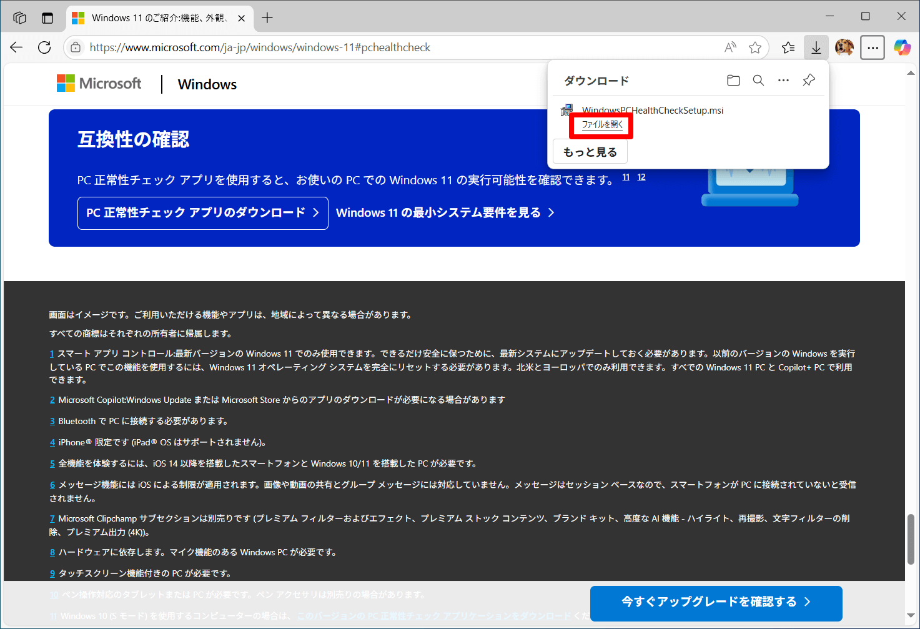
Task: Click footnote number 2 link
Action: tap(52, 400)
